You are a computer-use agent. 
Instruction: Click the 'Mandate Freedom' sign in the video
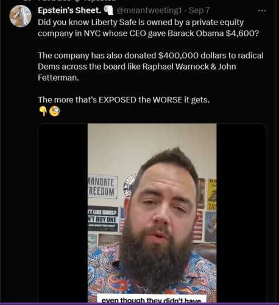coord(102,187)
